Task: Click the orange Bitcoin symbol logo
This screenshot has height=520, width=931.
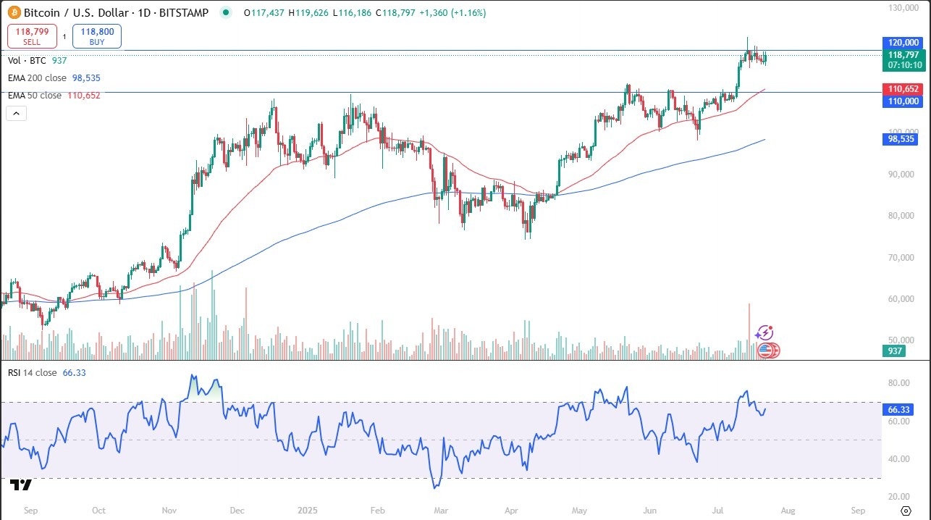Action: point(14,12)
